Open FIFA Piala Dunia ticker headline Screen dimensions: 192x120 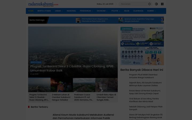coord(95,20)
